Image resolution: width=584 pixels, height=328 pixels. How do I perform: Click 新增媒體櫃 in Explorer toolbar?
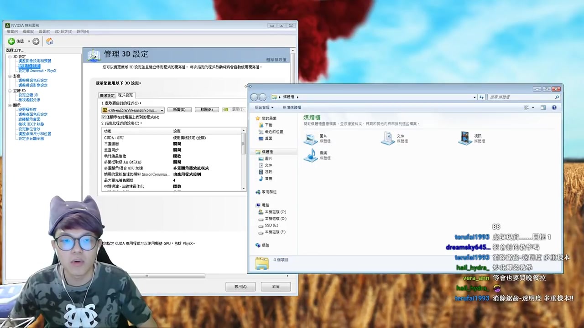pos(292,108)
